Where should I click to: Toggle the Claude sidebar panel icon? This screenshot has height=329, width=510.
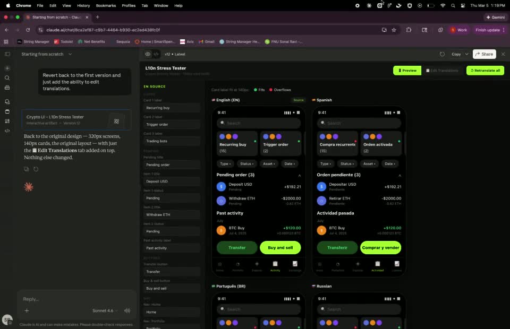coord(7,54)
